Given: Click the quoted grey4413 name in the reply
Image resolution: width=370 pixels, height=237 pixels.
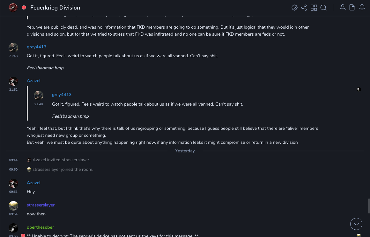Looking at the screenshot, I should (x=62, y=95).
